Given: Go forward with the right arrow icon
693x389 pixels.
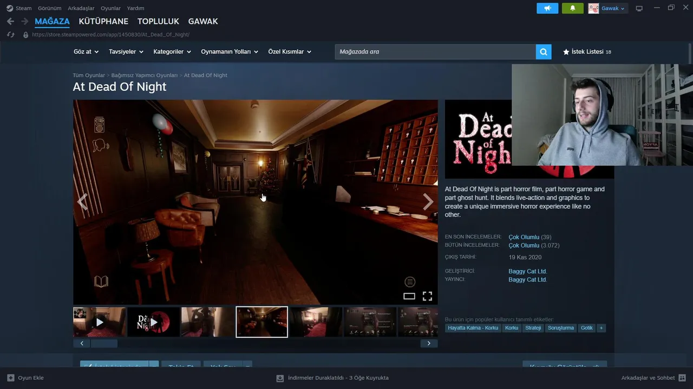Looking at the screenshot, I should coord(24,21).
